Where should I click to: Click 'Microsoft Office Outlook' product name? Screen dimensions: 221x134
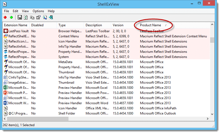158,113
